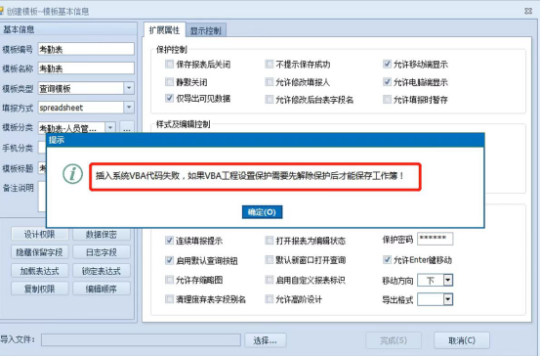Click into the 模板编号 input field
540x357 pixels.
tap(86, 49)
